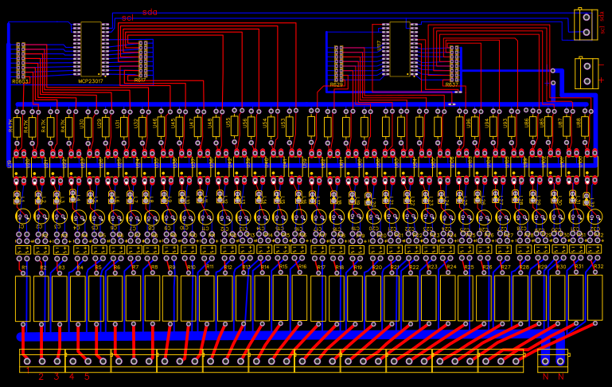
Task: Select the R24 relay designator
Action: tap(451, 267)
